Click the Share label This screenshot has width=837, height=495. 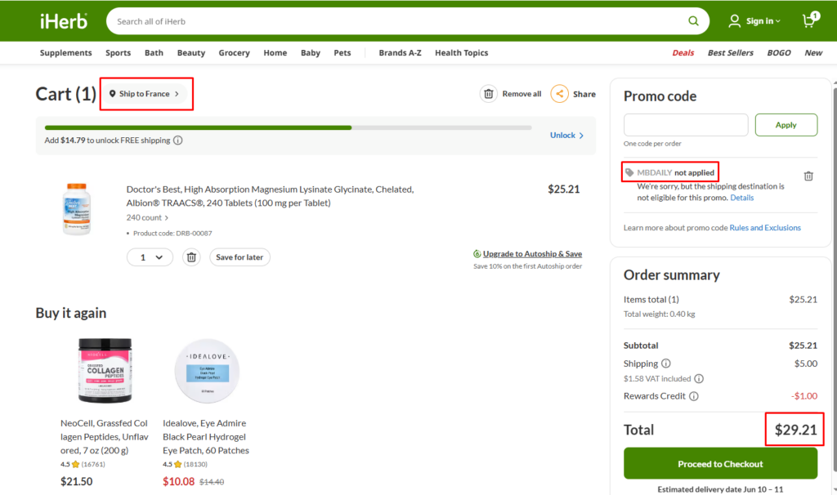click(x=584, y=94)
